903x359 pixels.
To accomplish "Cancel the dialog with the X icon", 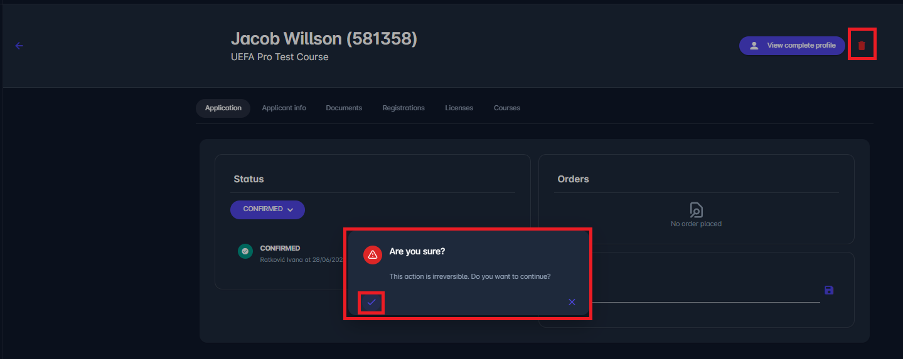I will (x=572, y=302).
